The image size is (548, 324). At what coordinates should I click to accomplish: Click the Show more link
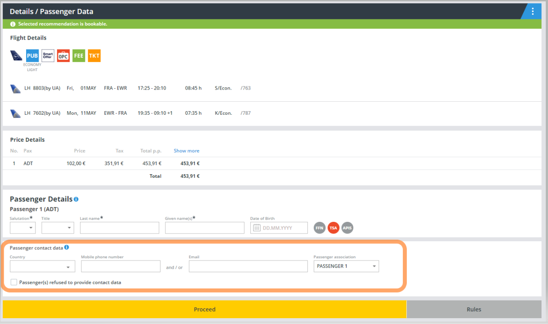pyautogui.click(x=186, y=151)
